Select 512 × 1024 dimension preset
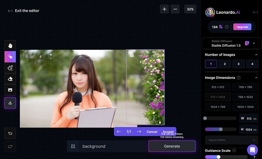Screen dimensions: 262x159 pos(218,97)
